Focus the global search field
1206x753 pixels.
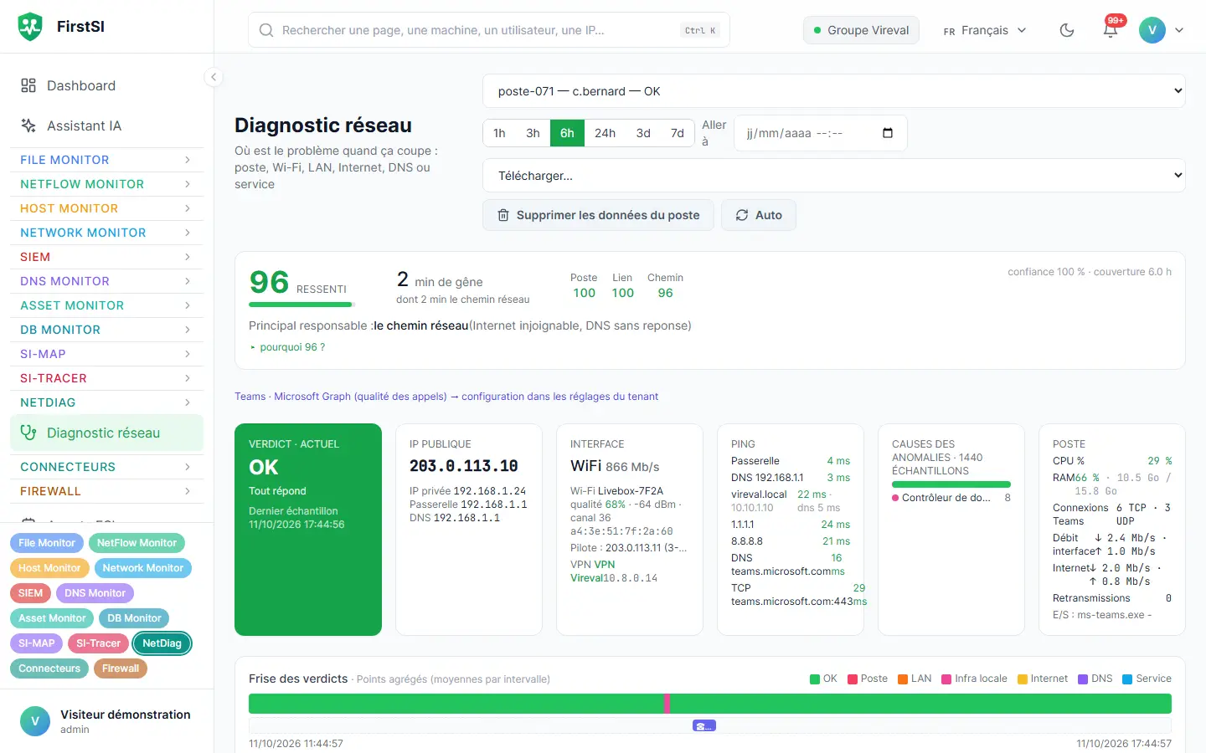(x=489, y=30)
